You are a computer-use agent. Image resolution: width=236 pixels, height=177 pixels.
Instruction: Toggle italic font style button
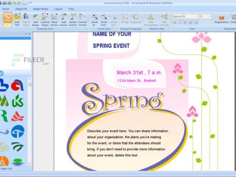click(180, 23)
